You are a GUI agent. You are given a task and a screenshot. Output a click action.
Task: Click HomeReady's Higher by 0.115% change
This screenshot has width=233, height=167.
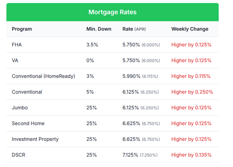(191, 76)
